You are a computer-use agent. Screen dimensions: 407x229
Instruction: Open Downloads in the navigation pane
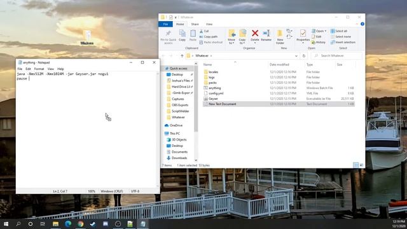click(x=179, y=158)
